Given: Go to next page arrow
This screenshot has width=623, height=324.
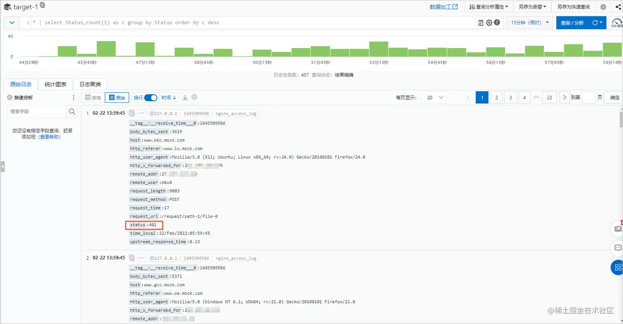Looking at the screenshot, I should (564, 97).
